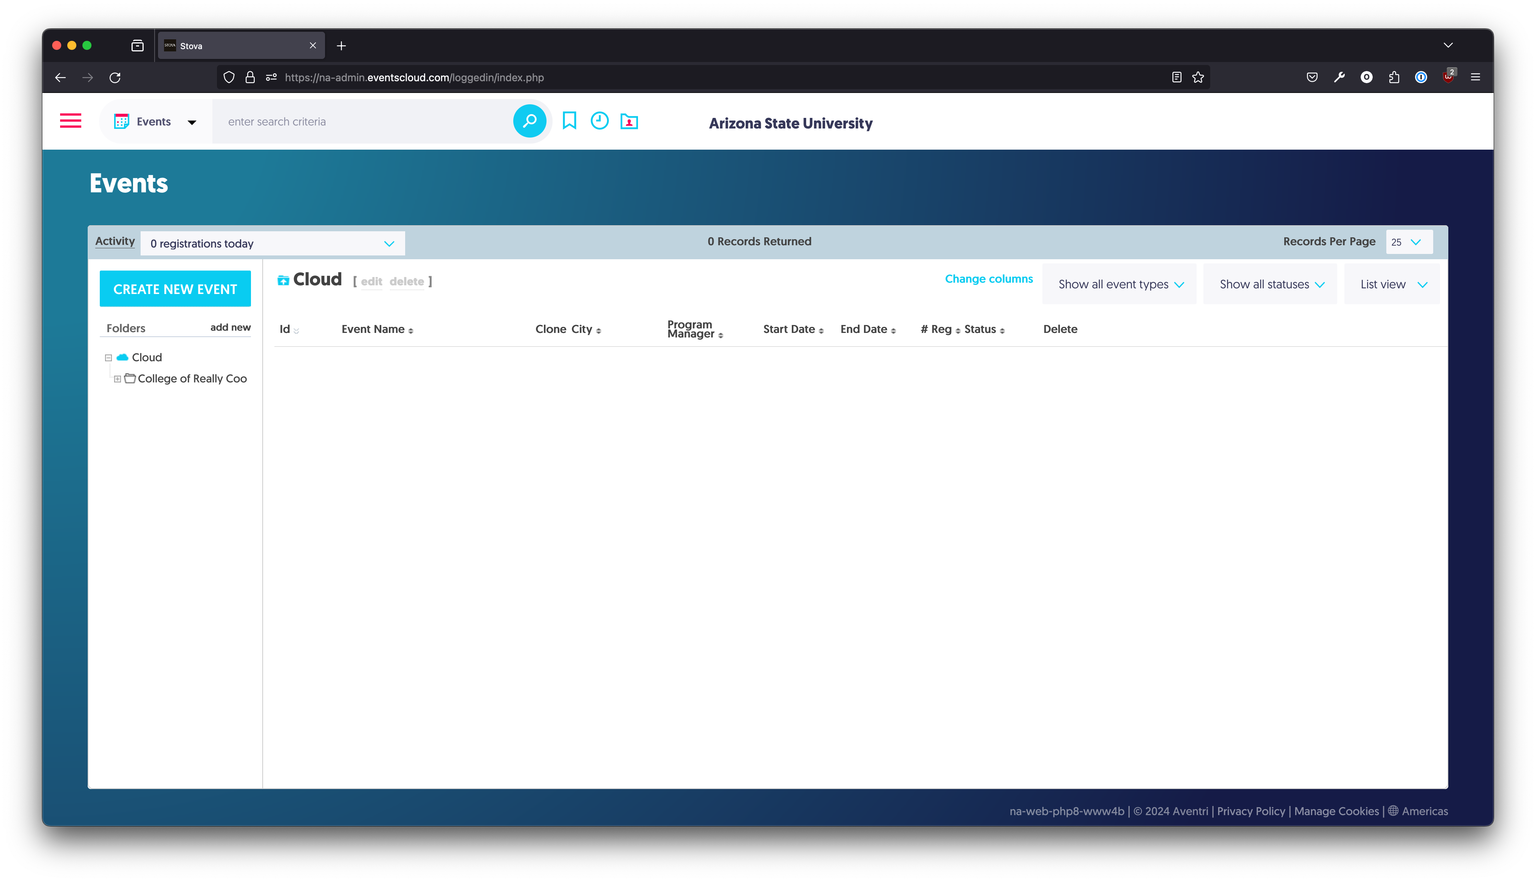This screenshot has width=1536, height=882.
Task: Go back with browser back arrow
Action: 60,77
